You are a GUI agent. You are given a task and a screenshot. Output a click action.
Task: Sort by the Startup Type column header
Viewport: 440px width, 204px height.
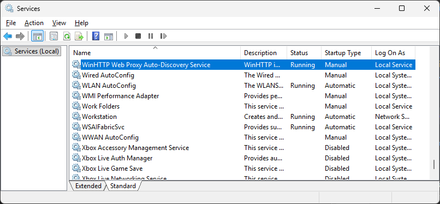pos(347,53)
